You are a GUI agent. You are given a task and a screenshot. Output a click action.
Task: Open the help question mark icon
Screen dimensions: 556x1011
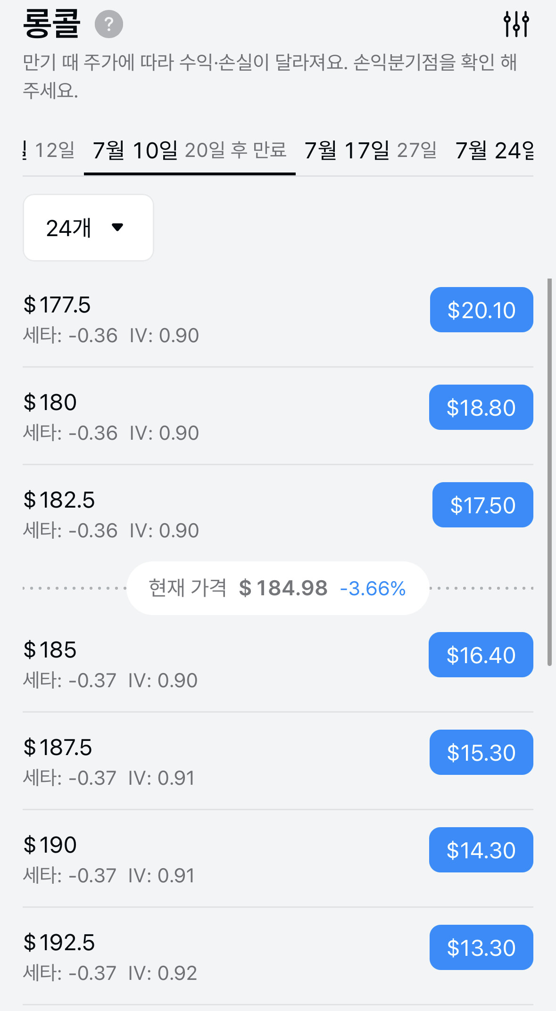click(x=109, y=24)
